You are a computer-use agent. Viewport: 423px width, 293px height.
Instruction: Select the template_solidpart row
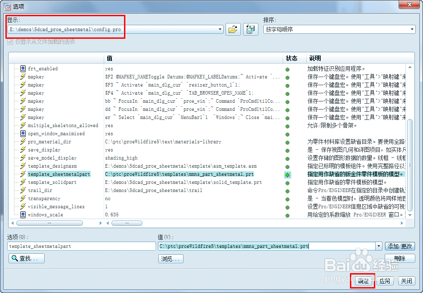tap(52, 182)
